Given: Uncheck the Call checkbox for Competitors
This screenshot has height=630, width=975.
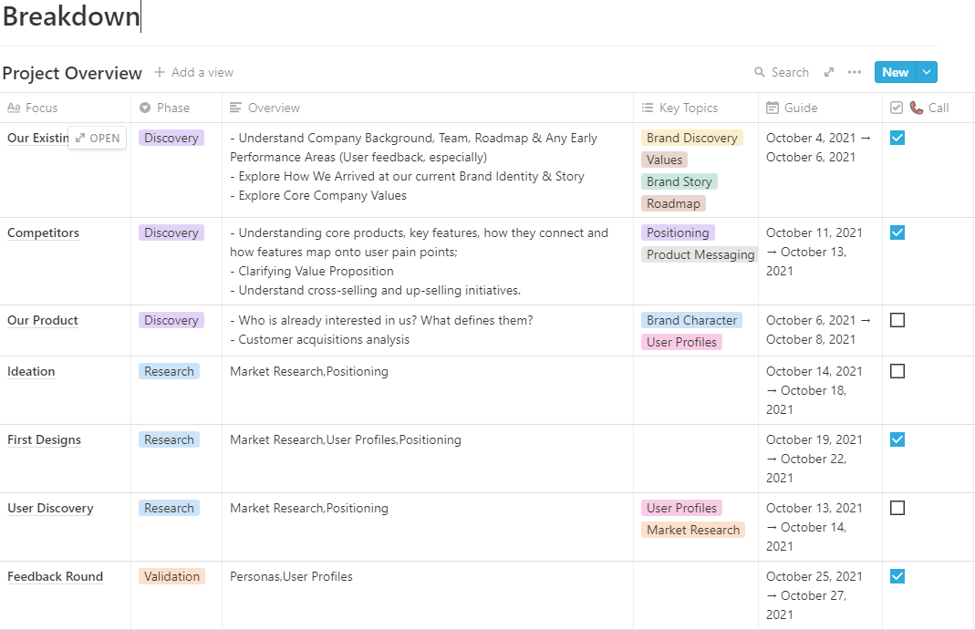Looking at the screenshot, I should [x=897, y=232].
